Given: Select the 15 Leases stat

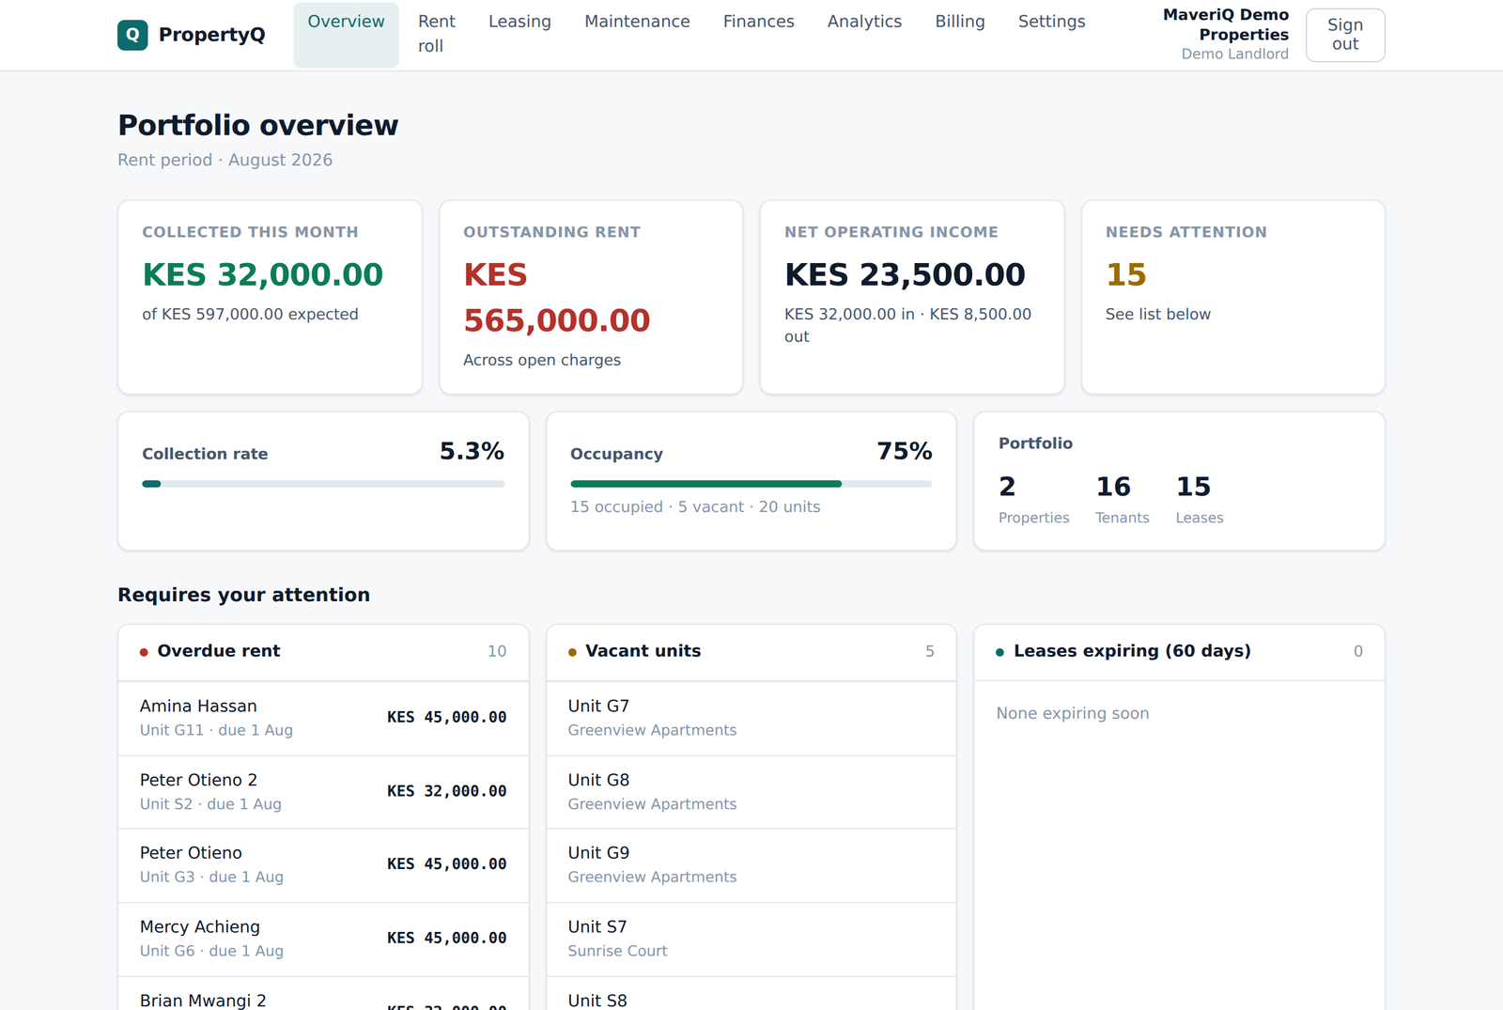Looking at the screenshot, I should coord(1200,500).
